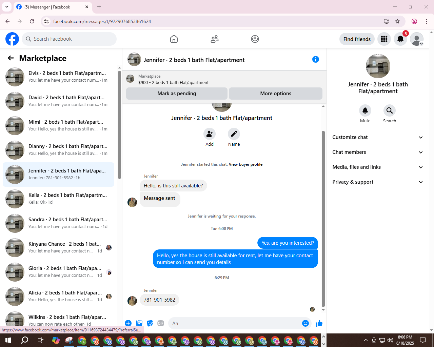Open View buyer profile link
The height and width of the screenshot is (347, 434).
click(x=245, y=164)
